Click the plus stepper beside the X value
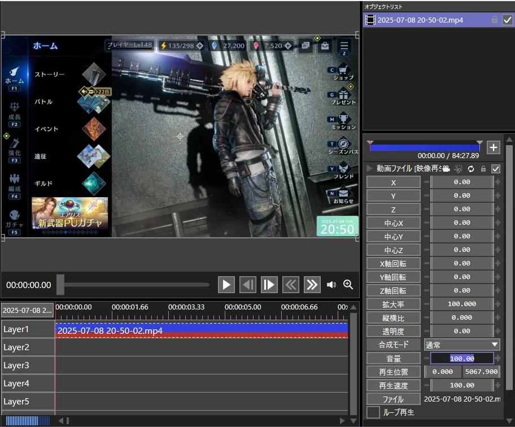This screenshot has height=427, width=515. (497, 182)
